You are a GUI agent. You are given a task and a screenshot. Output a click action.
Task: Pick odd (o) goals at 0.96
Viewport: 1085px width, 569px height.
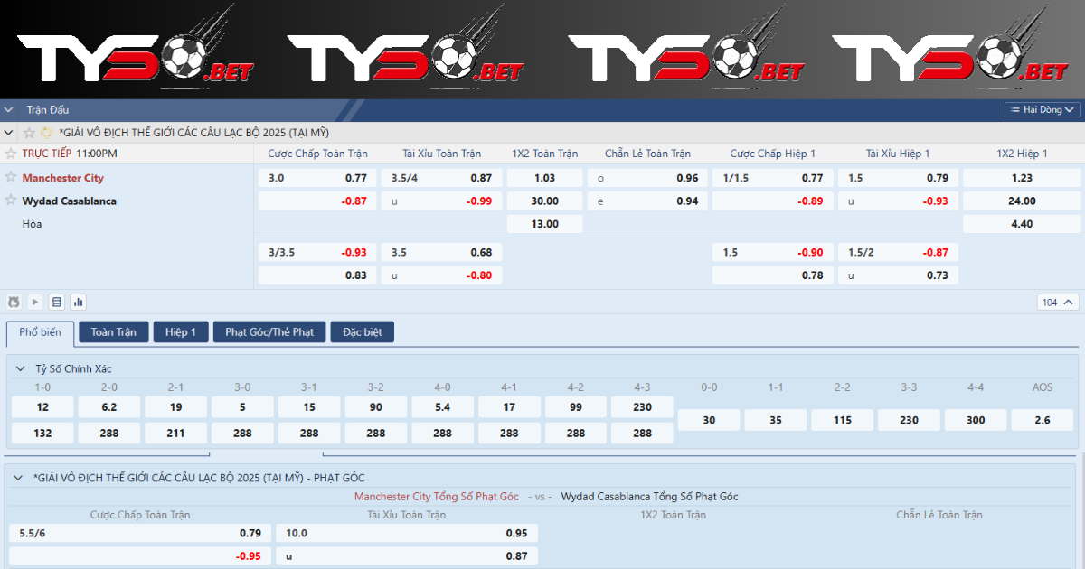pos(647,178)
